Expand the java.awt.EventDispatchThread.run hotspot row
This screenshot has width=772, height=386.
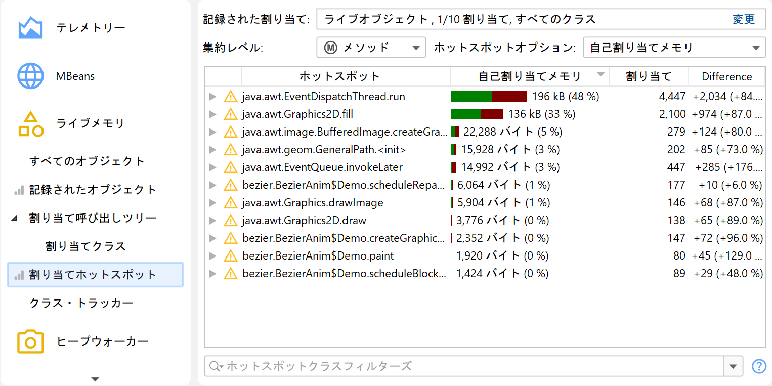click(x=213, y=97)
